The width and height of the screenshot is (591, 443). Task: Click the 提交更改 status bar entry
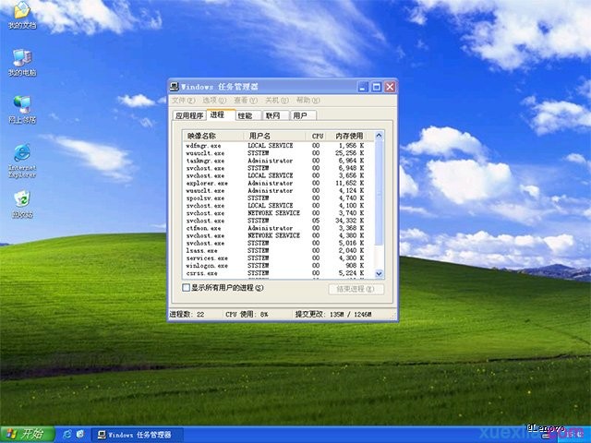coord(333,314)
